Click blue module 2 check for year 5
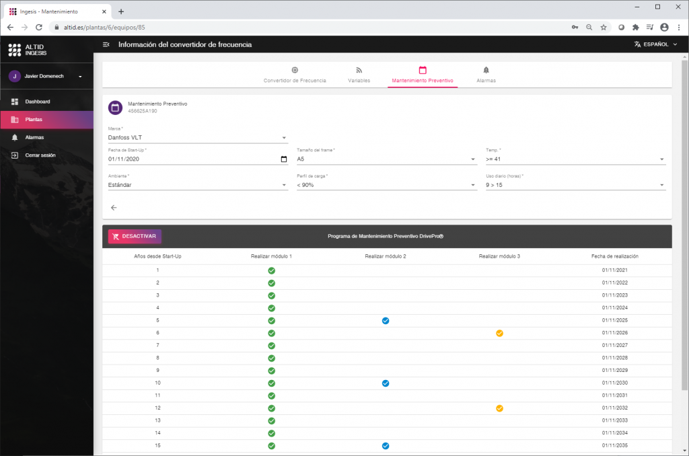Image resolution: width=689 pixels, height=456 pixels. (x=386, y=321)
